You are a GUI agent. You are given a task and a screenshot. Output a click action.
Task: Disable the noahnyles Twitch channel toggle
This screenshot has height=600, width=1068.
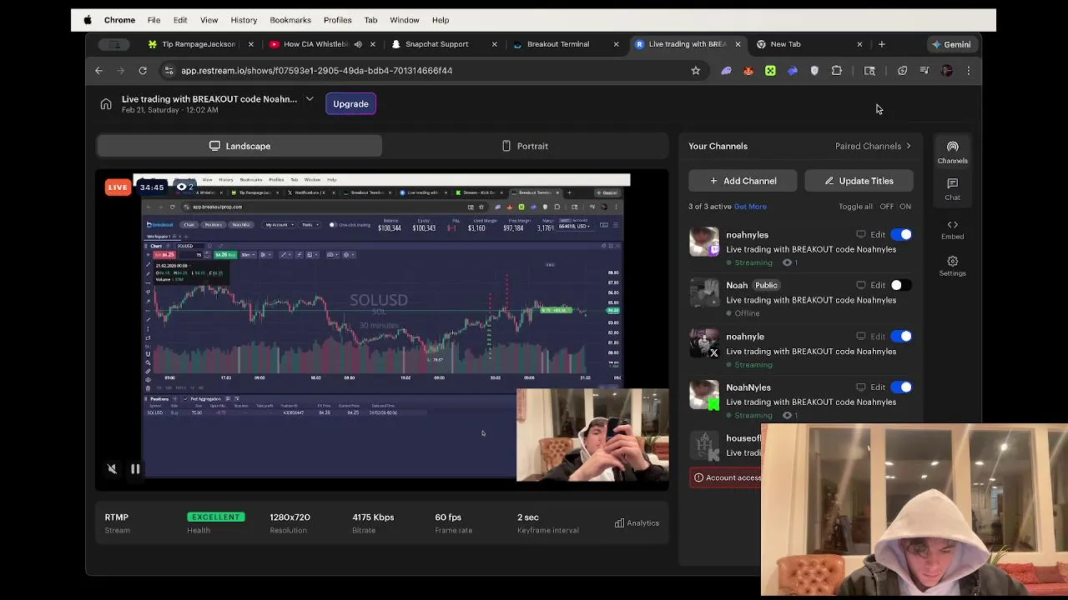(x=901, y=235)
